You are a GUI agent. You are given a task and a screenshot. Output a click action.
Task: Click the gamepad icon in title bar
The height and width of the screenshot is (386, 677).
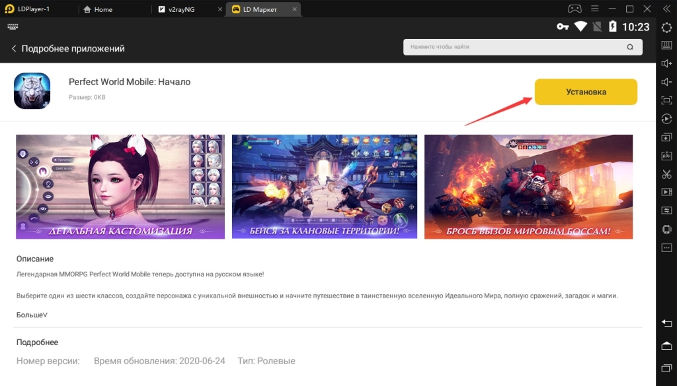tap(574, 9)
